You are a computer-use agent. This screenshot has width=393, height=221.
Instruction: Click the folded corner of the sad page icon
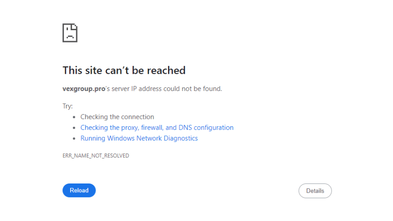click(75, 26)
